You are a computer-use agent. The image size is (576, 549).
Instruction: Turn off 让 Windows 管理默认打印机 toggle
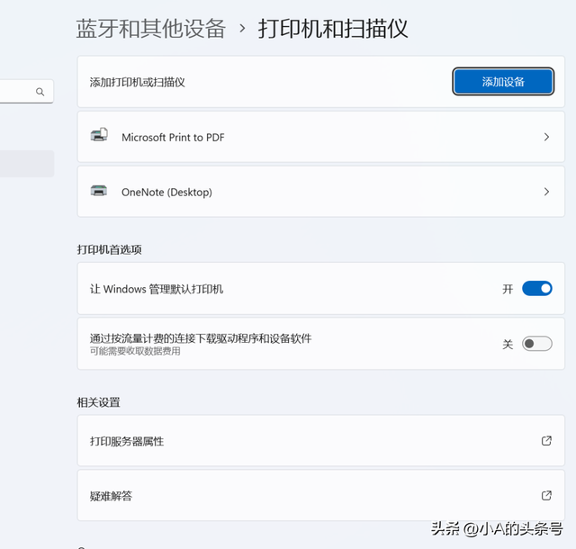coord(537,289)
